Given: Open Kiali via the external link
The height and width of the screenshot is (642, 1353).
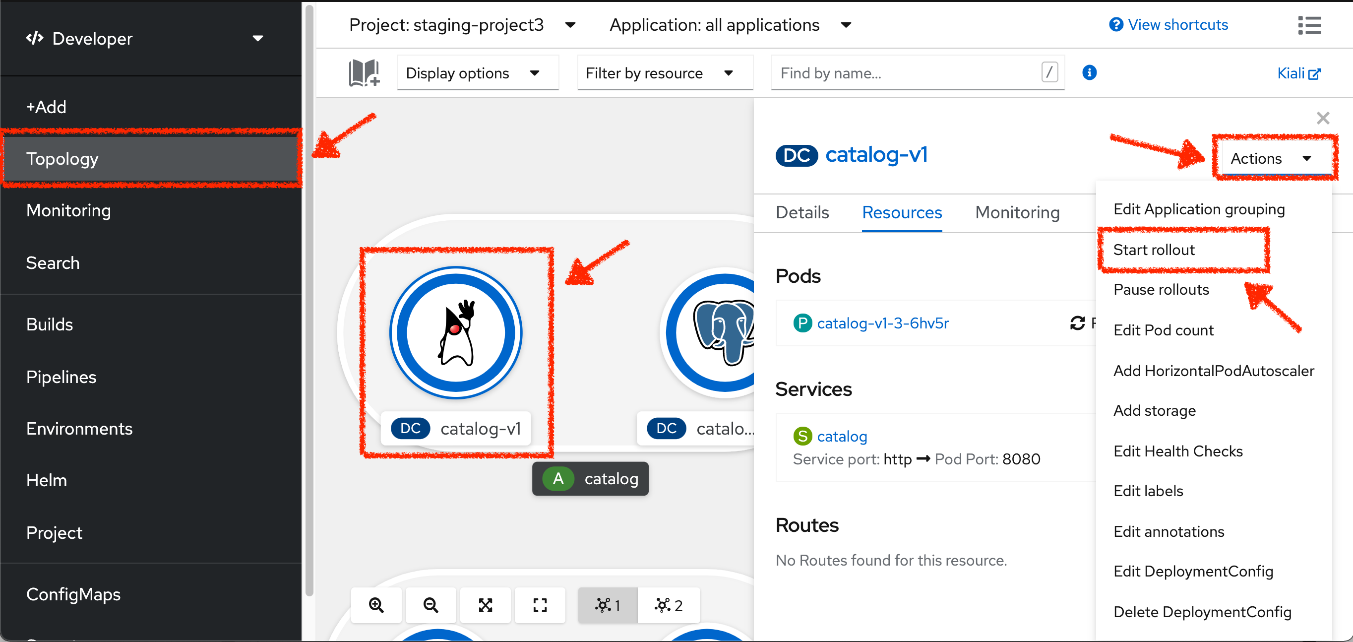Looking at the screenshot, I should (x=1298, y=73).
